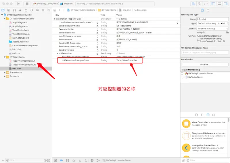Click the View Controller library item
This screenshot has height=163, width=230.
pyautogui.click(x=204, y=124)
